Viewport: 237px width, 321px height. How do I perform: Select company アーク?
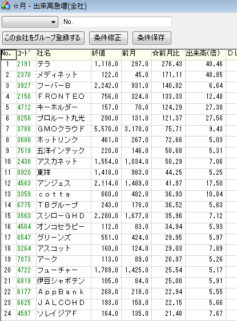point(47,259)
